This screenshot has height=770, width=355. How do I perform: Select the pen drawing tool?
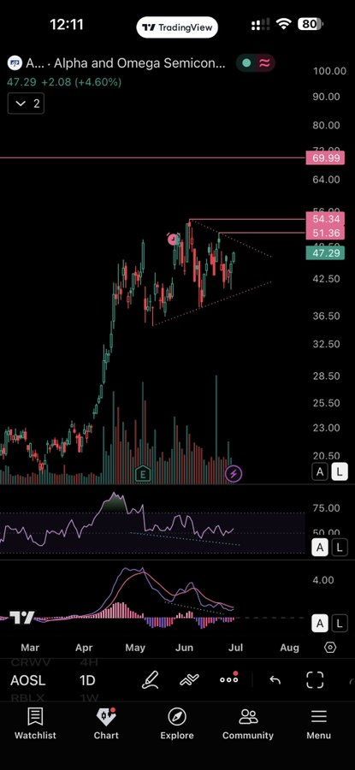(151, 680)
